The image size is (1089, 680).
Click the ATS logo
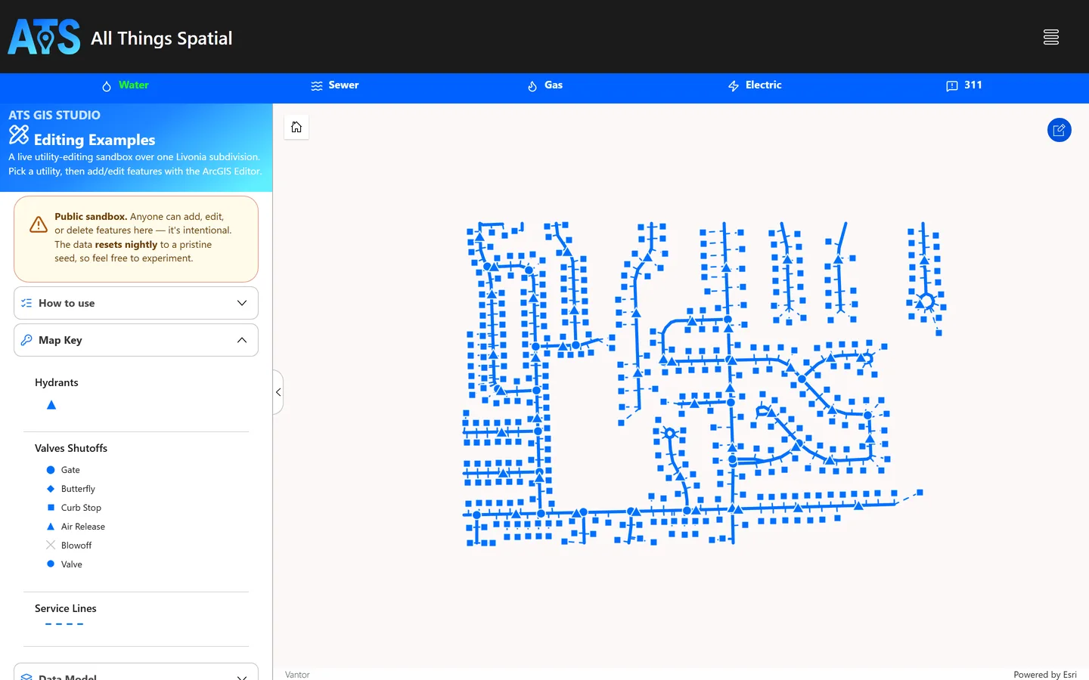coord(44,37)
